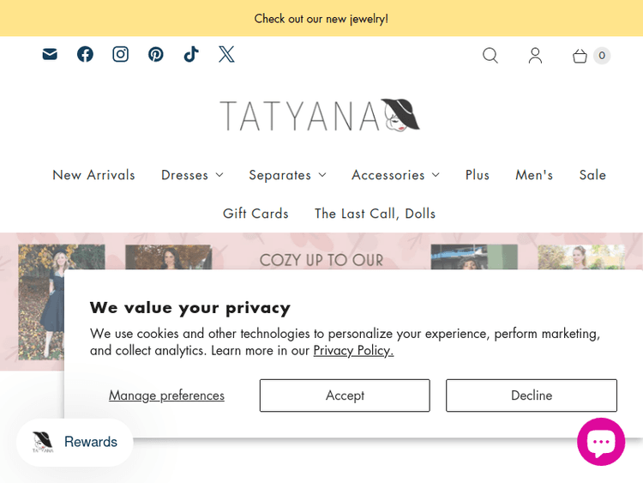Image resolution: width=643 pixels, height=483 pixels.
Task: Select the Sale menu item
Action: click(592, 175)
